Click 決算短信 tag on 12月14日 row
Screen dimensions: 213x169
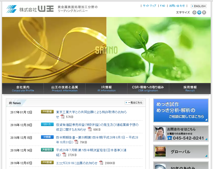(47, 150)
